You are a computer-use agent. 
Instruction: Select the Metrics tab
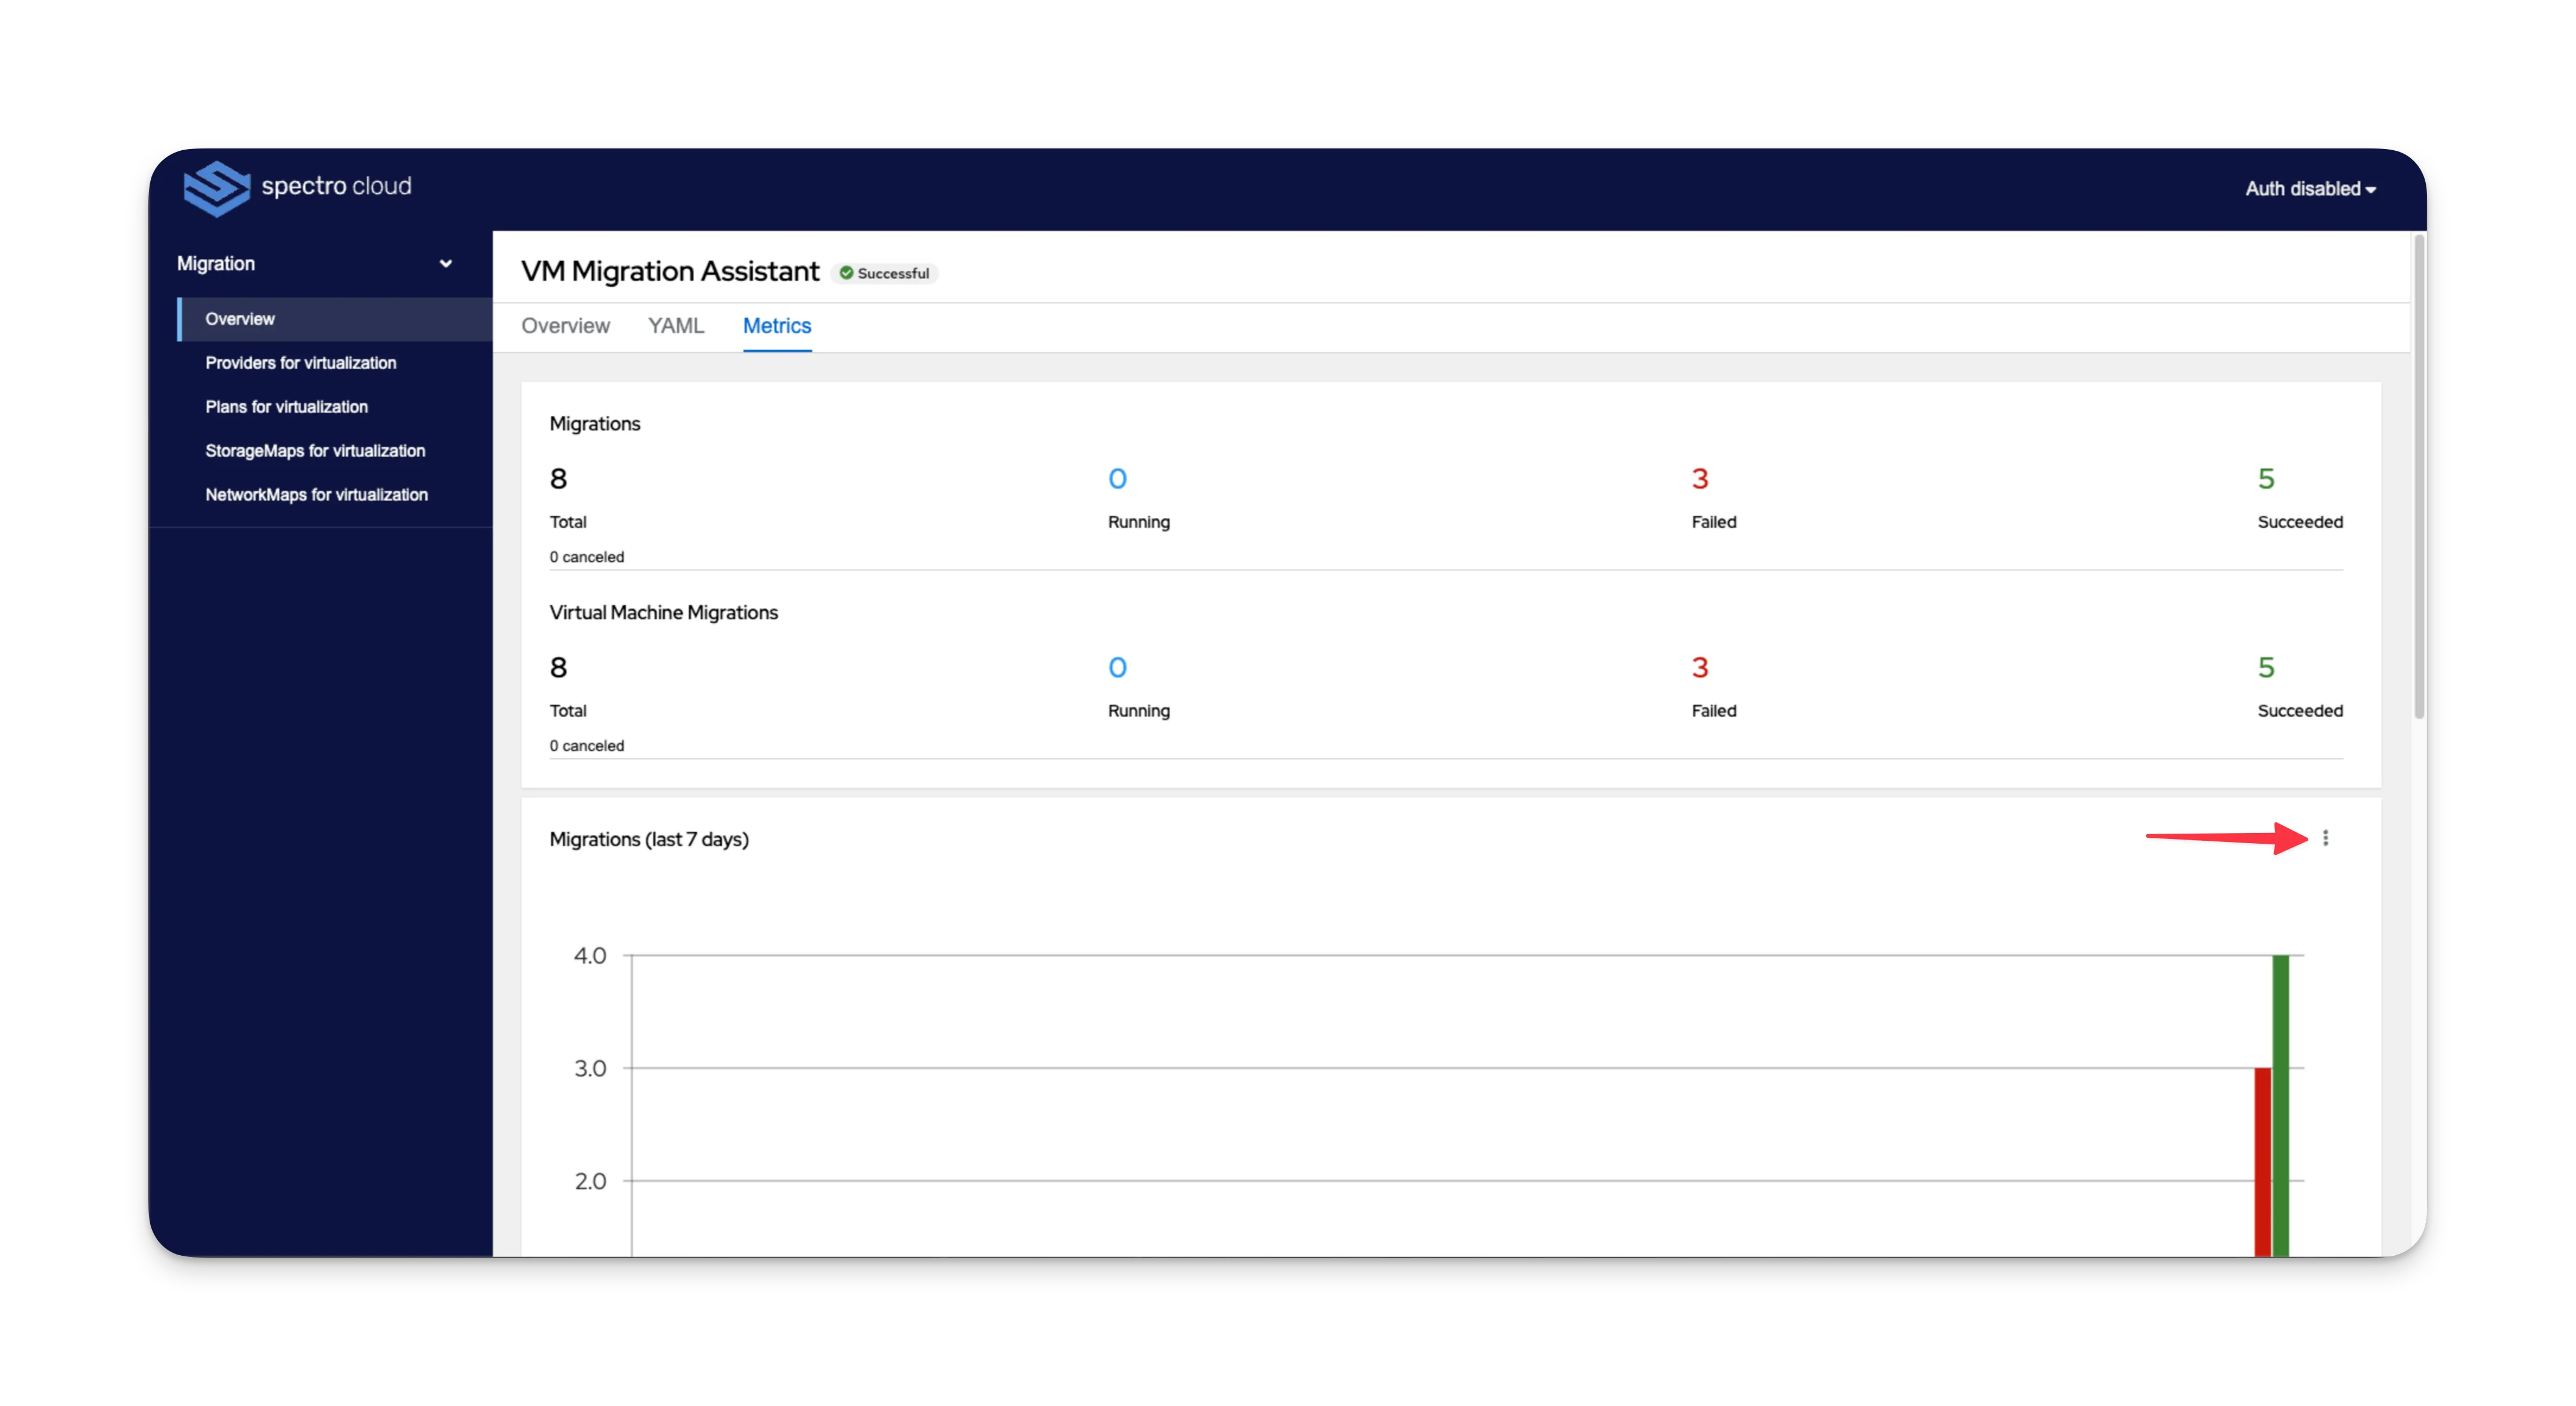pos(777,325)
